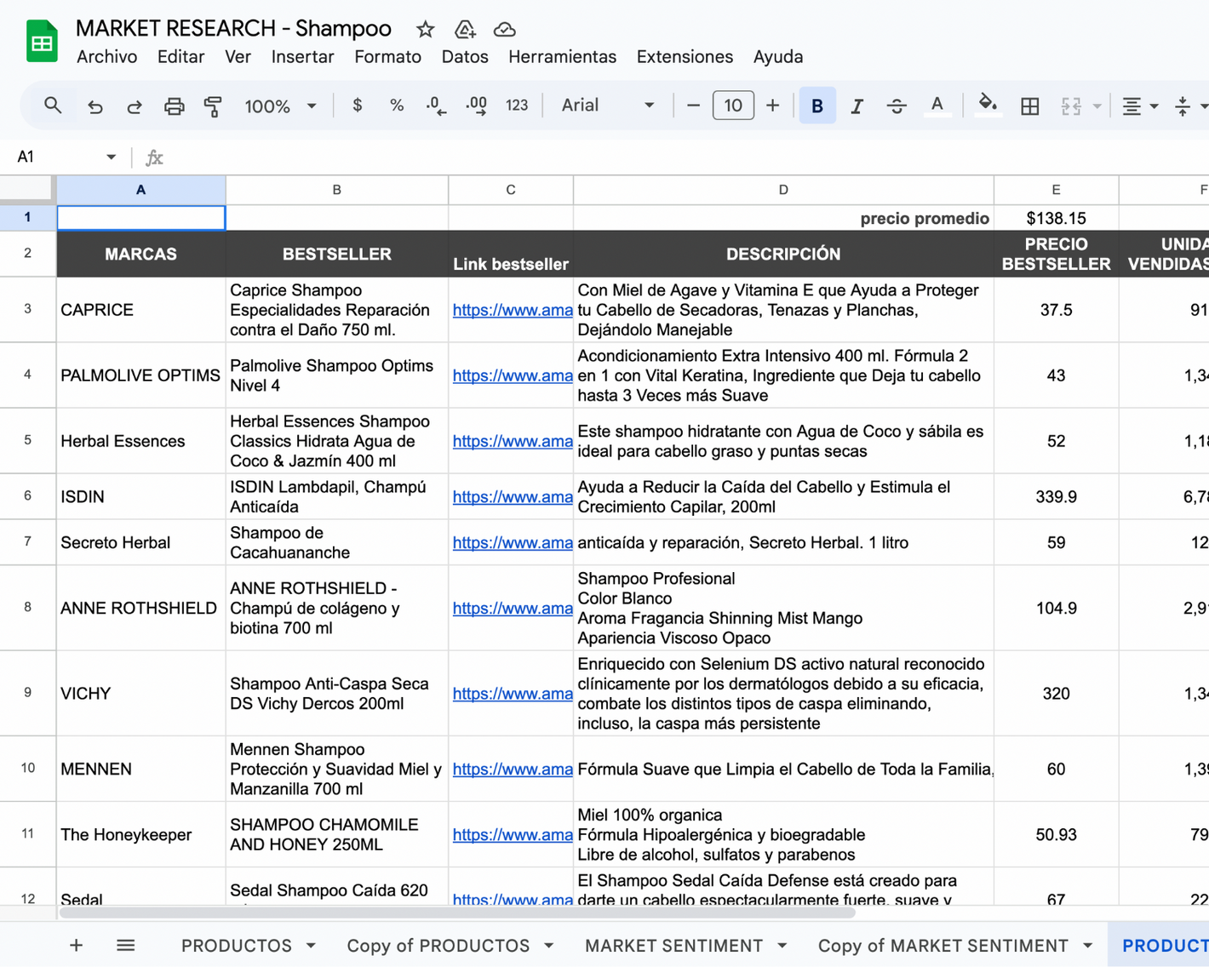
Task: Click the horizontal scrollbar
Action: click(x=456, y=913)
